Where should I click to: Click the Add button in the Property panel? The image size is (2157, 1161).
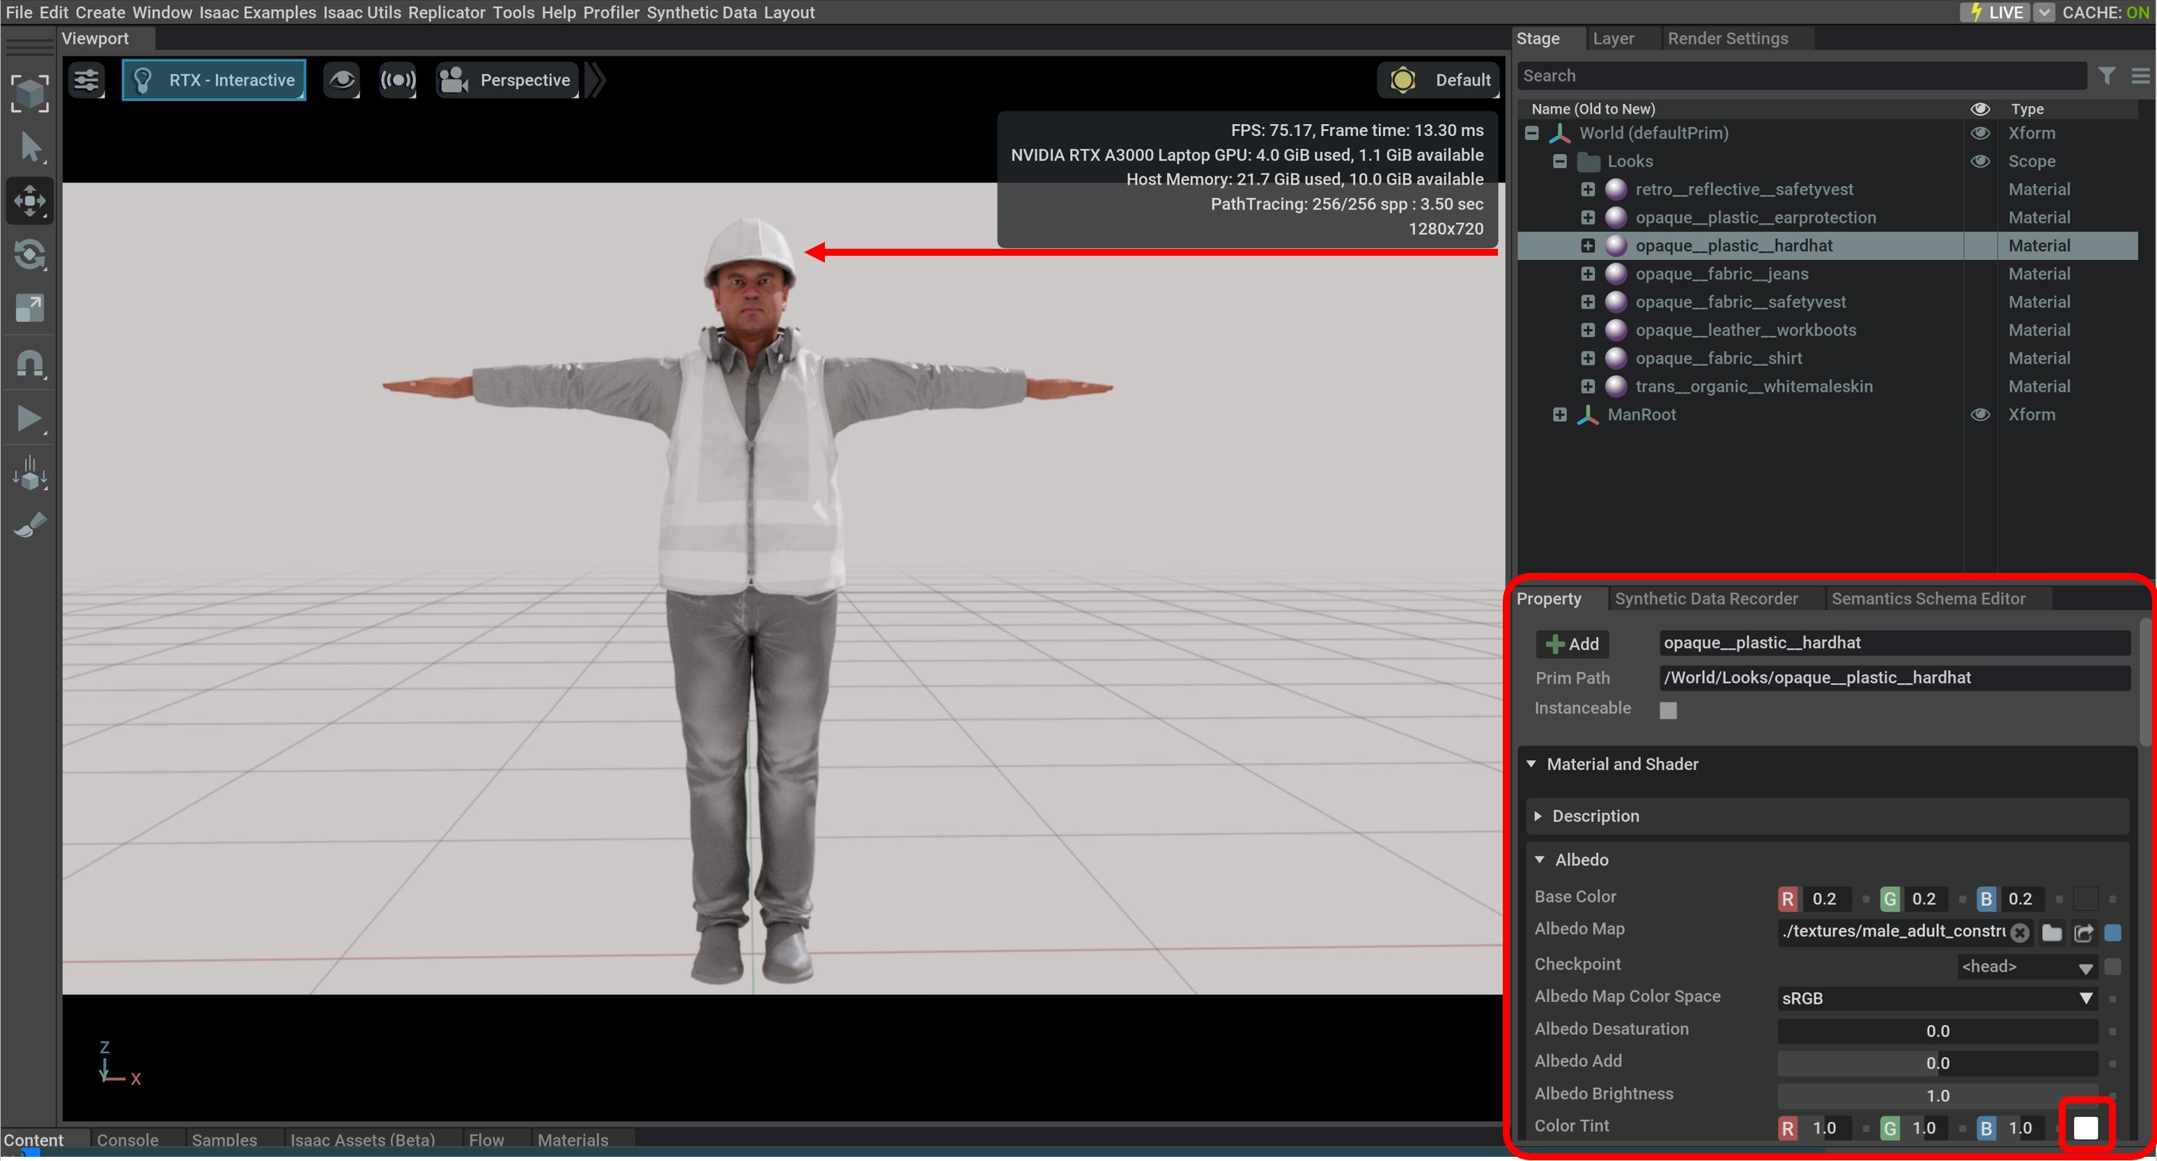coord(1572,644)
